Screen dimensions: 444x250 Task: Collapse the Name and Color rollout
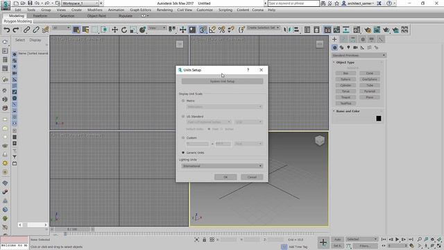coord(348,111)
